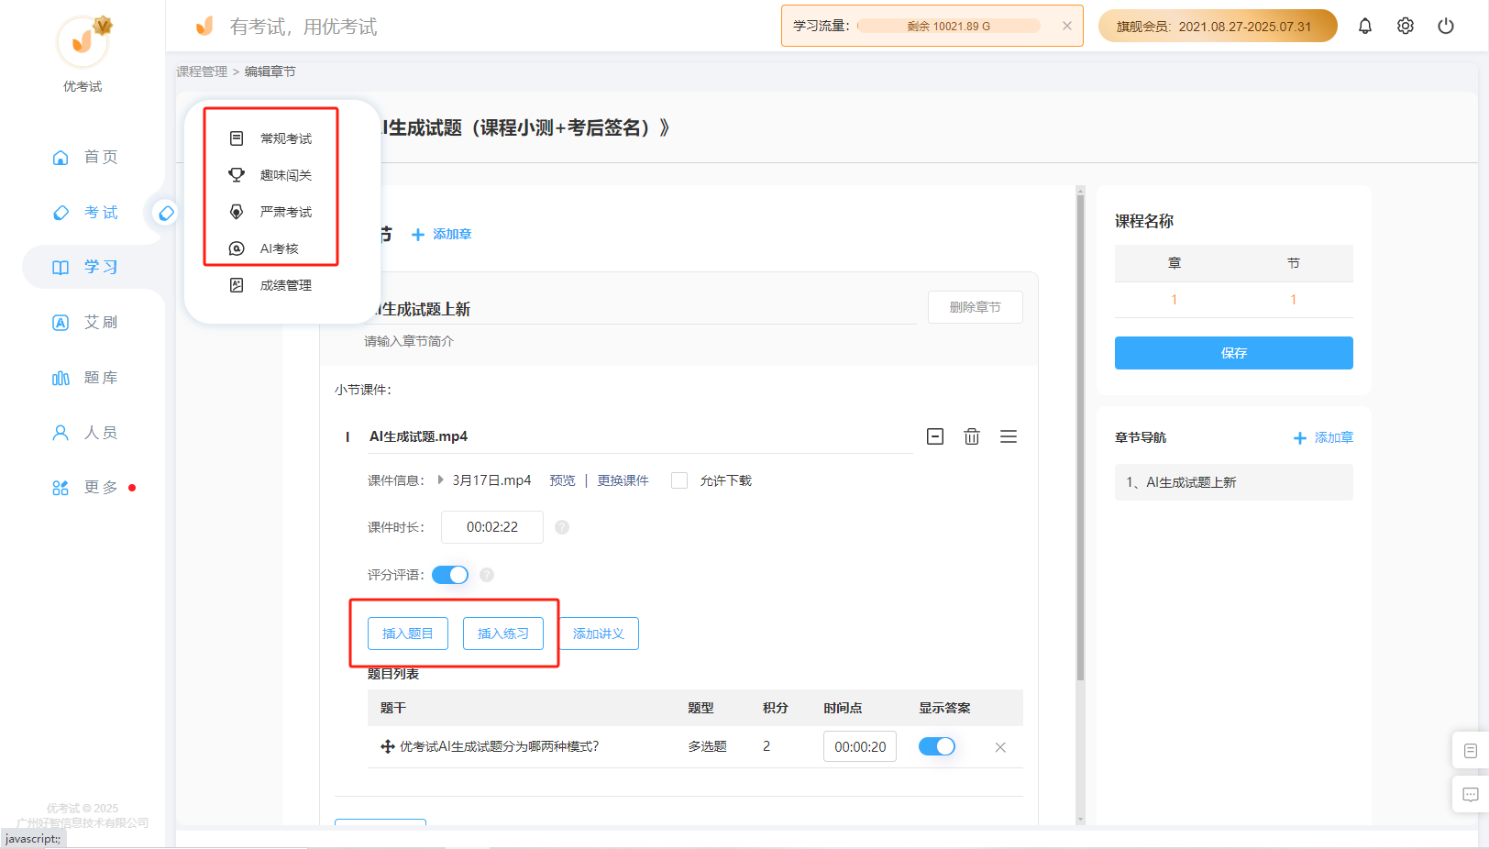The image size is (1489, 849).
Task: Toggle 显示答案 switch for the question
Action: coord(937,746)
